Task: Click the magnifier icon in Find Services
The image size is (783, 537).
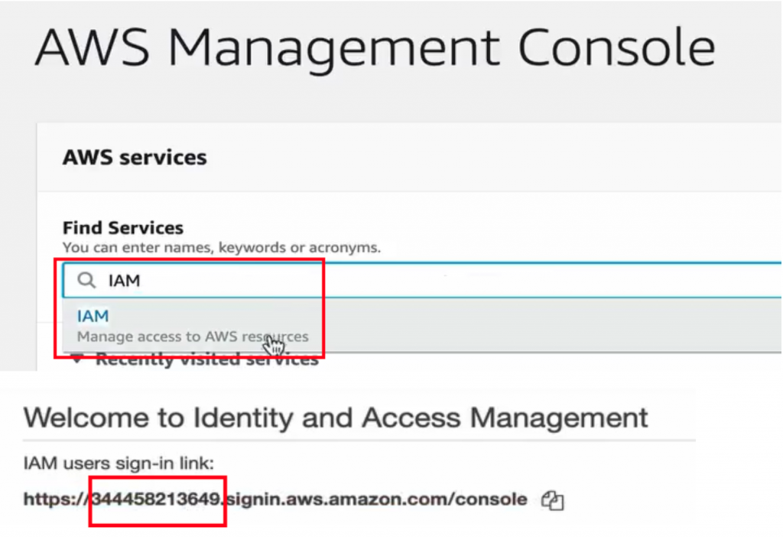Action: pos(86,280)
